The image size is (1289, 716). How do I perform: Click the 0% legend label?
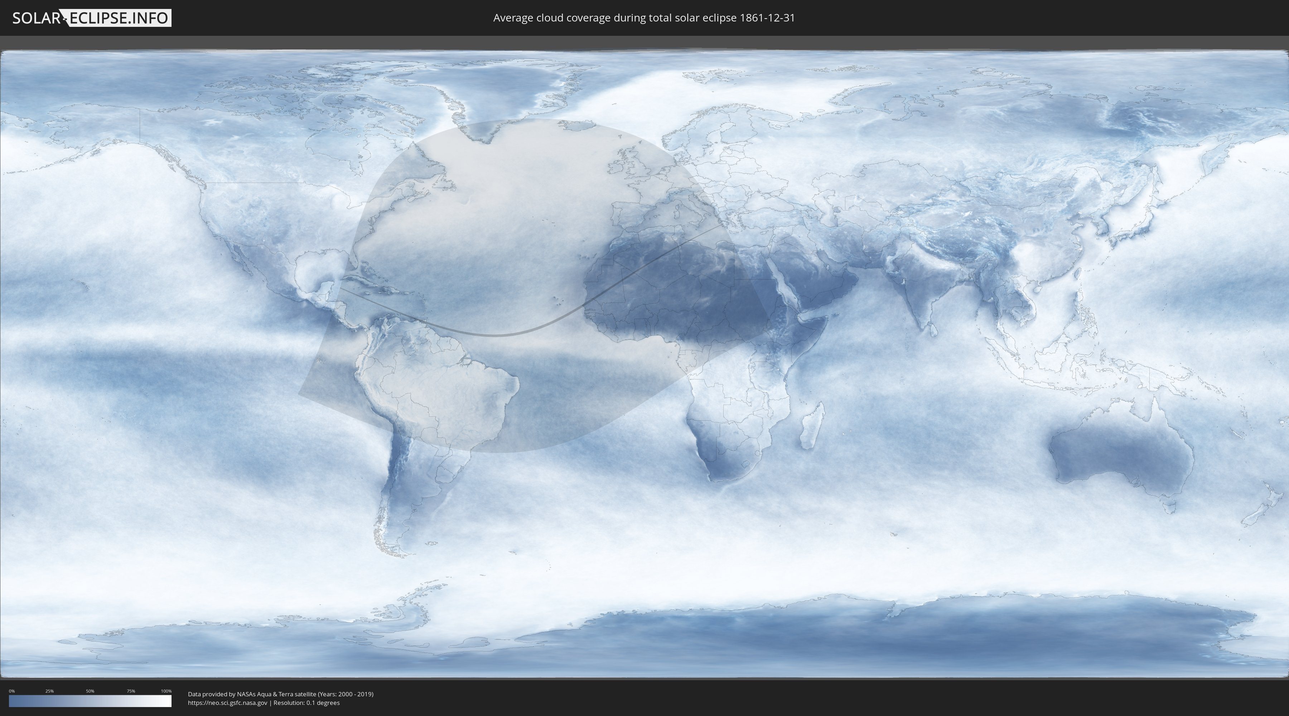coord(11,691)
